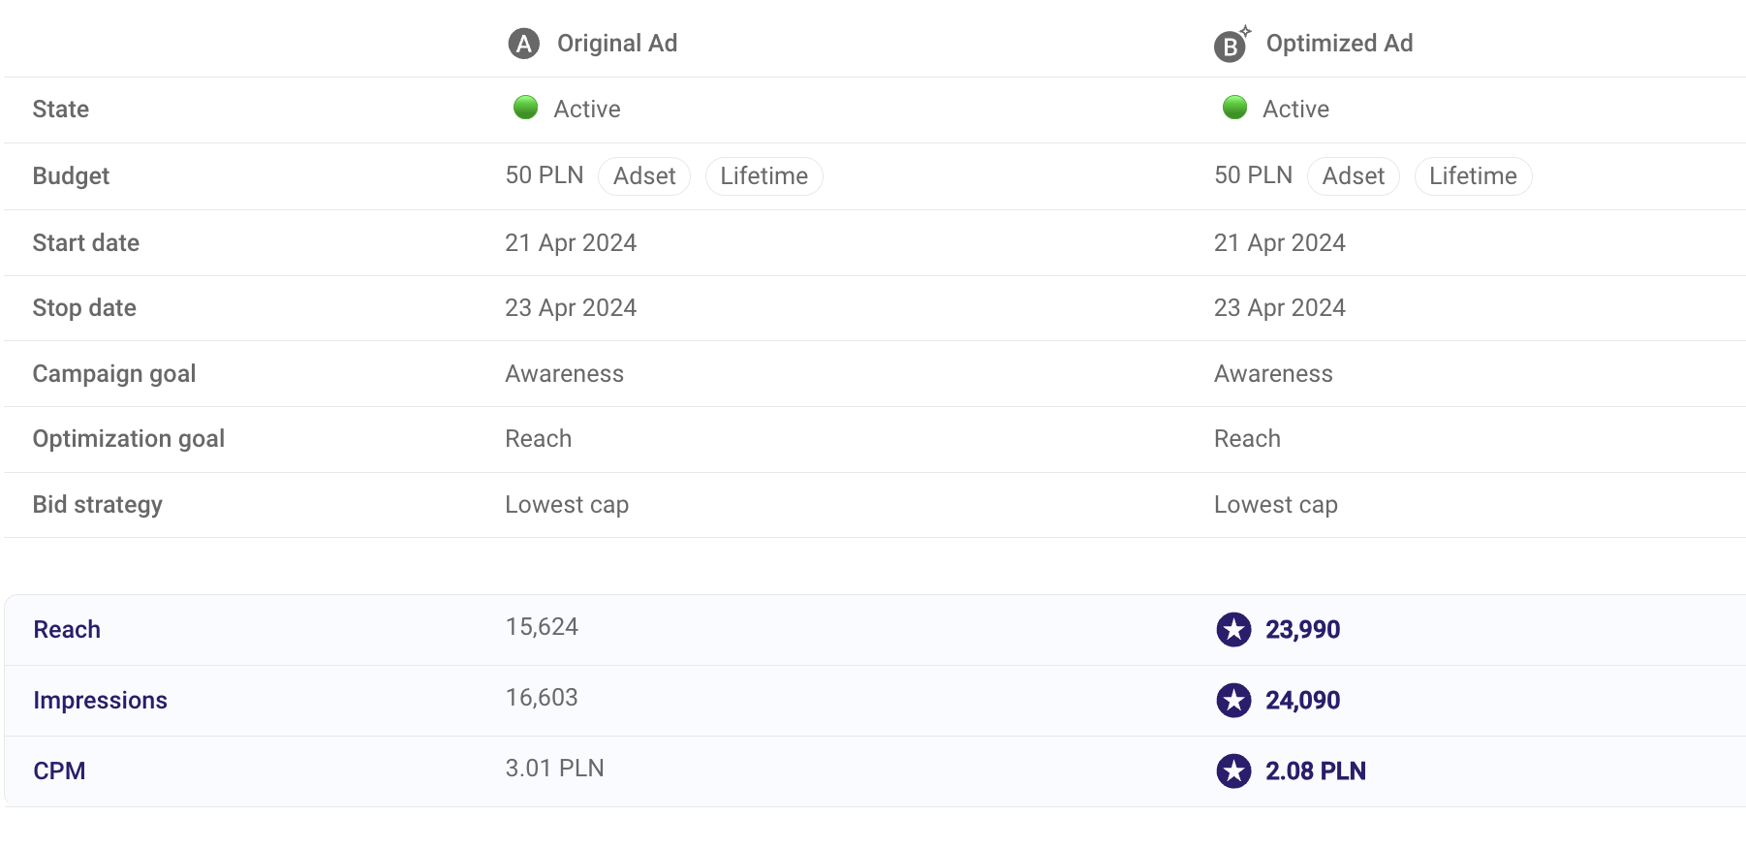Click the Original Ad column header
The width and height of the screenshot is (1746, 849).
(x=616, y=44)
